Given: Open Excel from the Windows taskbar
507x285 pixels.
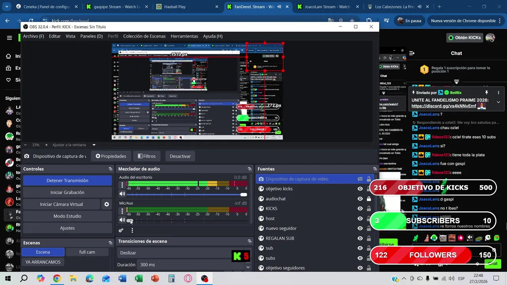Looking at the screenshot, I should click(139, 279).
